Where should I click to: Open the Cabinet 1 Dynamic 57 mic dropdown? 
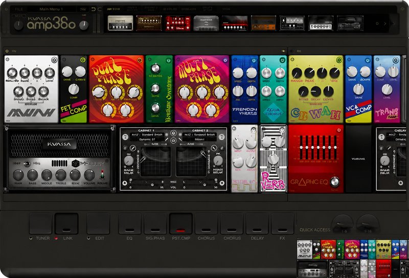tap(147, 140)
